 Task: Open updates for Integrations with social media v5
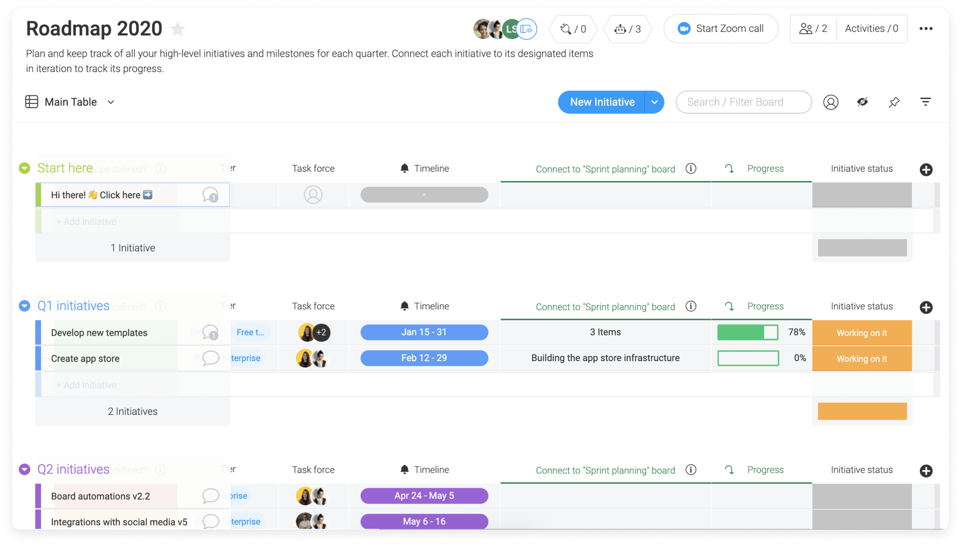(x=210, y=521)
